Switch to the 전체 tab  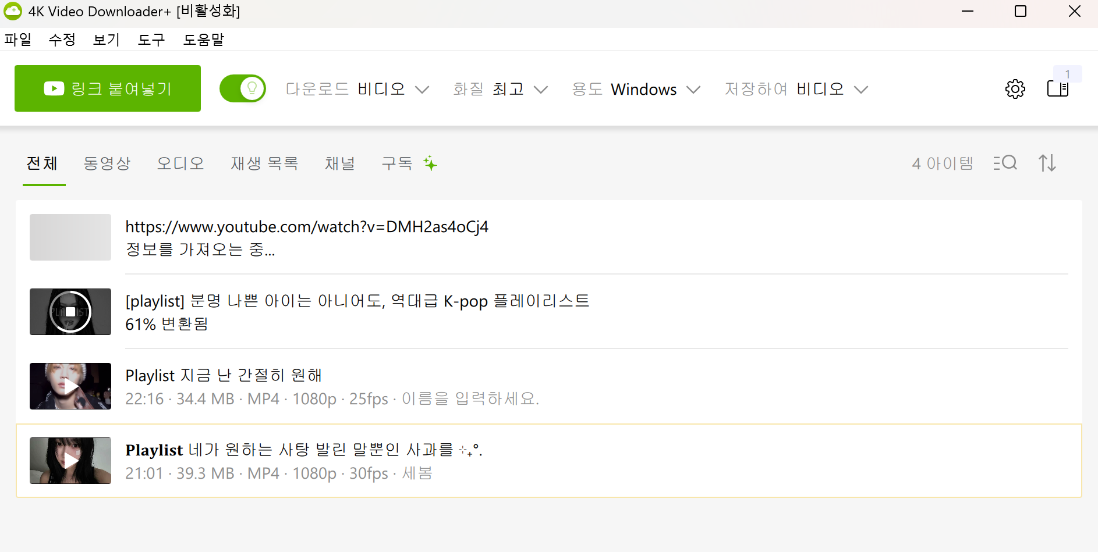(42, 163)
